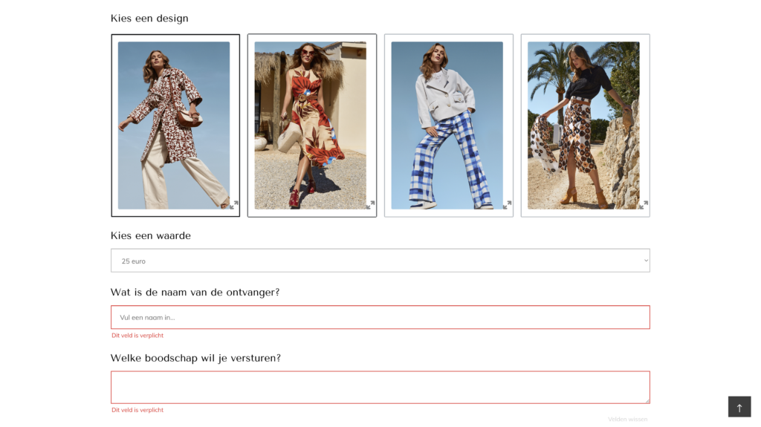Focus the 'Vul een naam in...' field
The image size is (761, 427).
coord(380,317)
